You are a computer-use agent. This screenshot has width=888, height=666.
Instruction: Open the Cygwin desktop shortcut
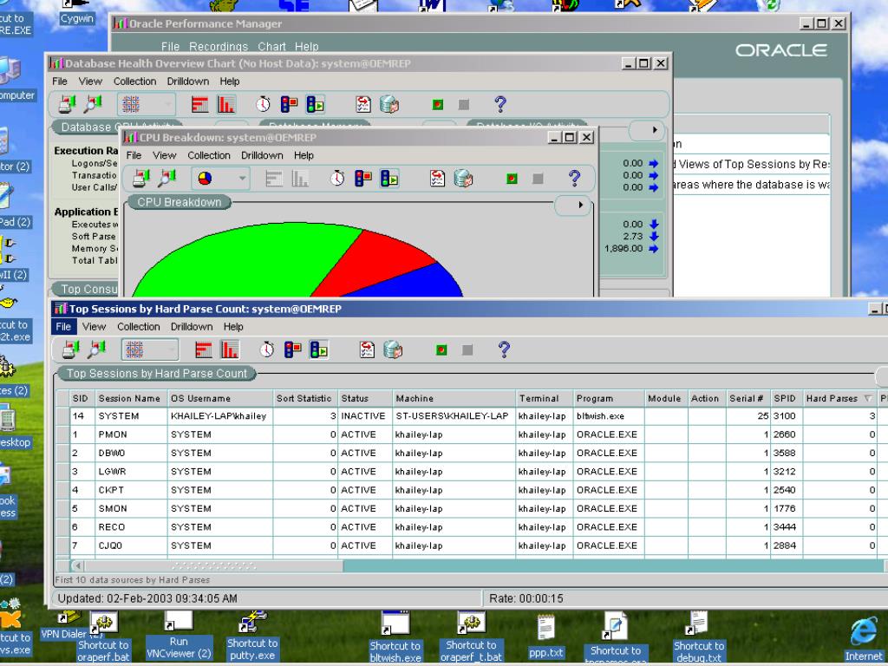pos(76,12)
